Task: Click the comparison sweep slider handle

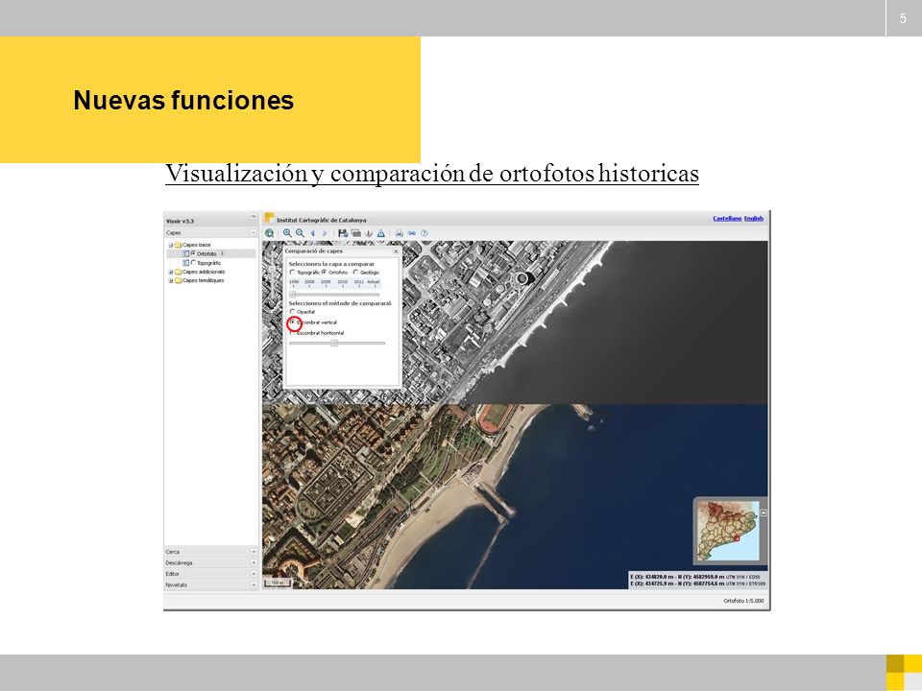Action: pos(334,344)
